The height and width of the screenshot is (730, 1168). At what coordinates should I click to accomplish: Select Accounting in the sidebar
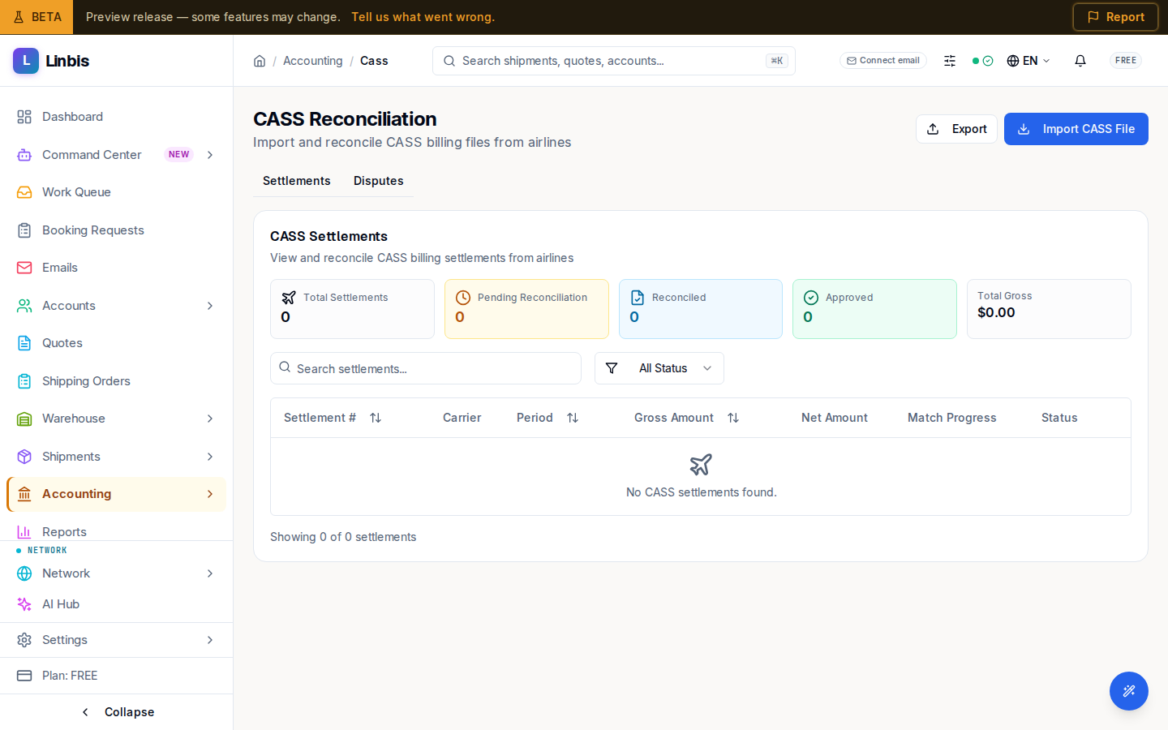click(x=116, y=494)
